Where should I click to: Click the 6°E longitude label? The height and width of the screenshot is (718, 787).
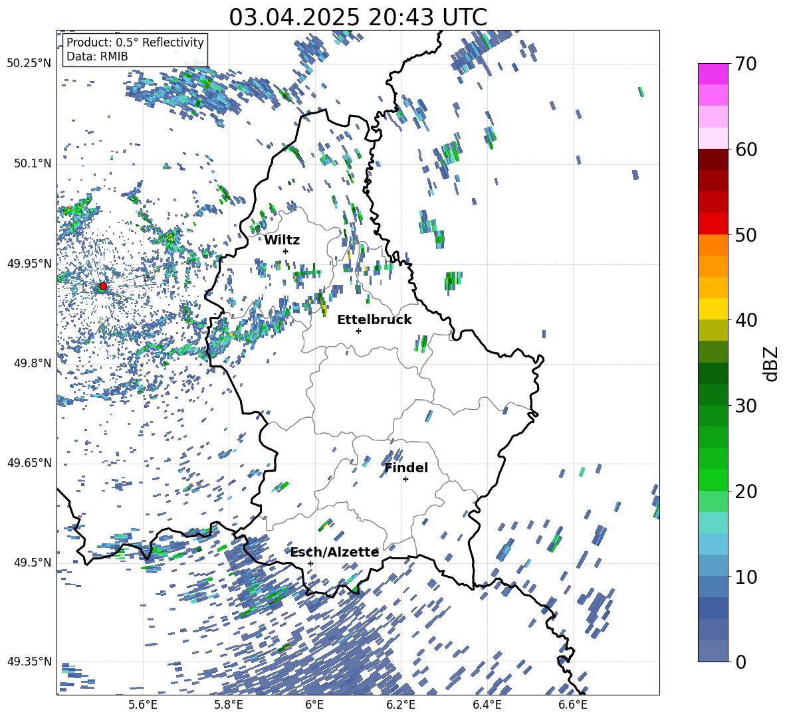click(314, 705)
